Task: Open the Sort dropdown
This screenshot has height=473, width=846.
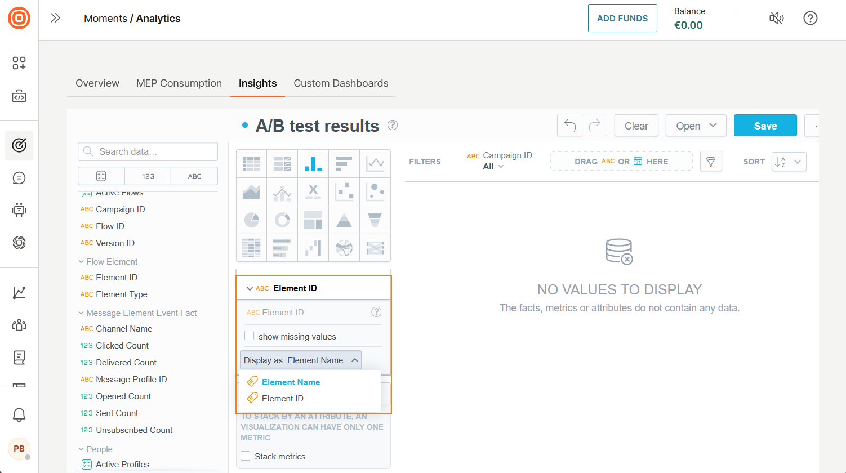Action: tap(789, 162)
